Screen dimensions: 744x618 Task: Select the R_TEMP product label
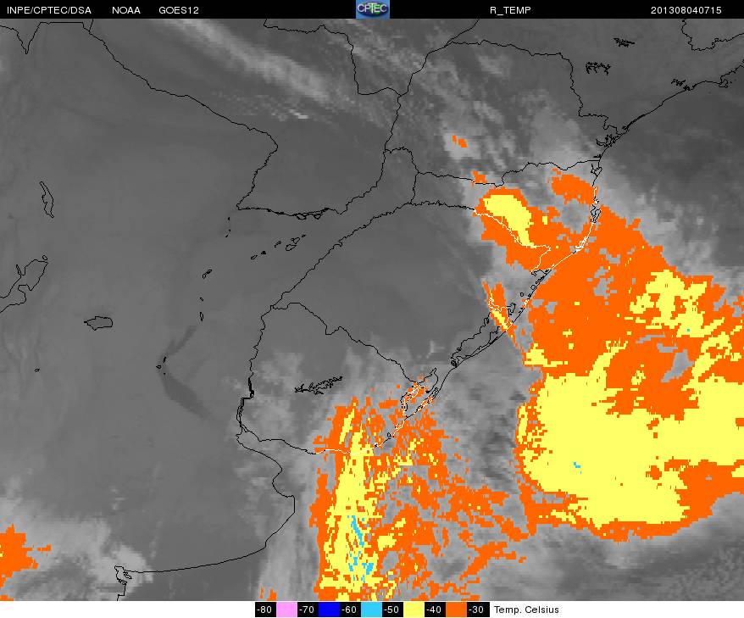tap(510, 10)
